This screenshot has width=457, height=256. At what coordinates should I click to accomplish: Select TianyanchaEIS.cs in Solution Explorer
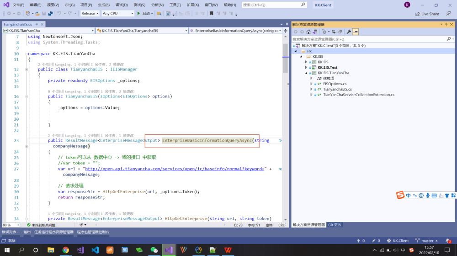[x=337, y=89]
